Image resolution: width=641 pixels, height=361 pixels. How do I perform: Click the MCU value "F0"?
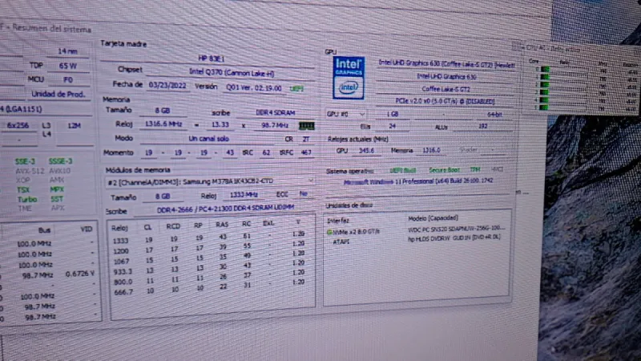click(x=68, y=79)
